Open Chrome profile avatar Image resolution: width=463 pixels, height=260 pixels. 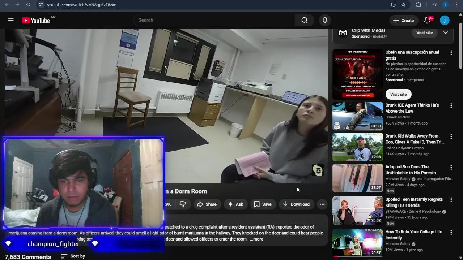pos(446,5)
